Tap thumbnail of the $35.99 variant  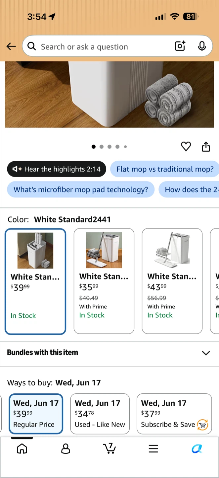pyautogui.click(x=104, y=250)
